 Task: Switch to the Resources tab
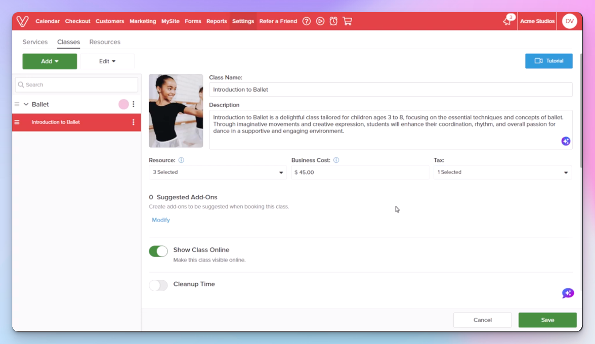click(105, 41)
